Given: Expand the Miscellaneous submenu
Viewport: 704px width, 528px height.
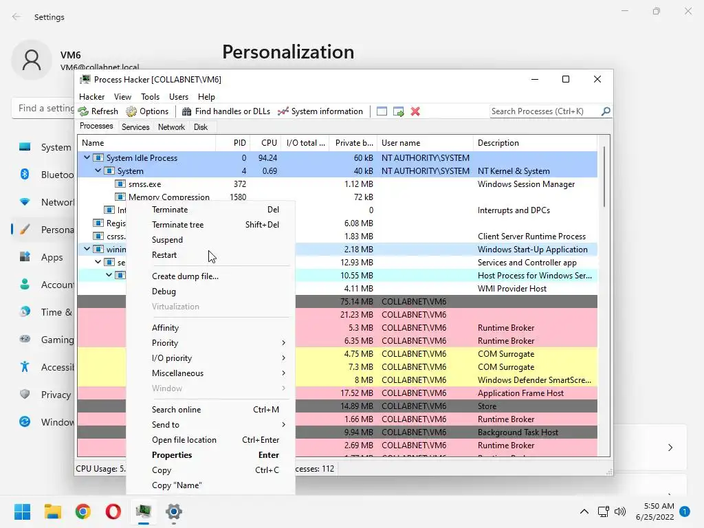Looking at the screenshot, I should tap(283, 373).
